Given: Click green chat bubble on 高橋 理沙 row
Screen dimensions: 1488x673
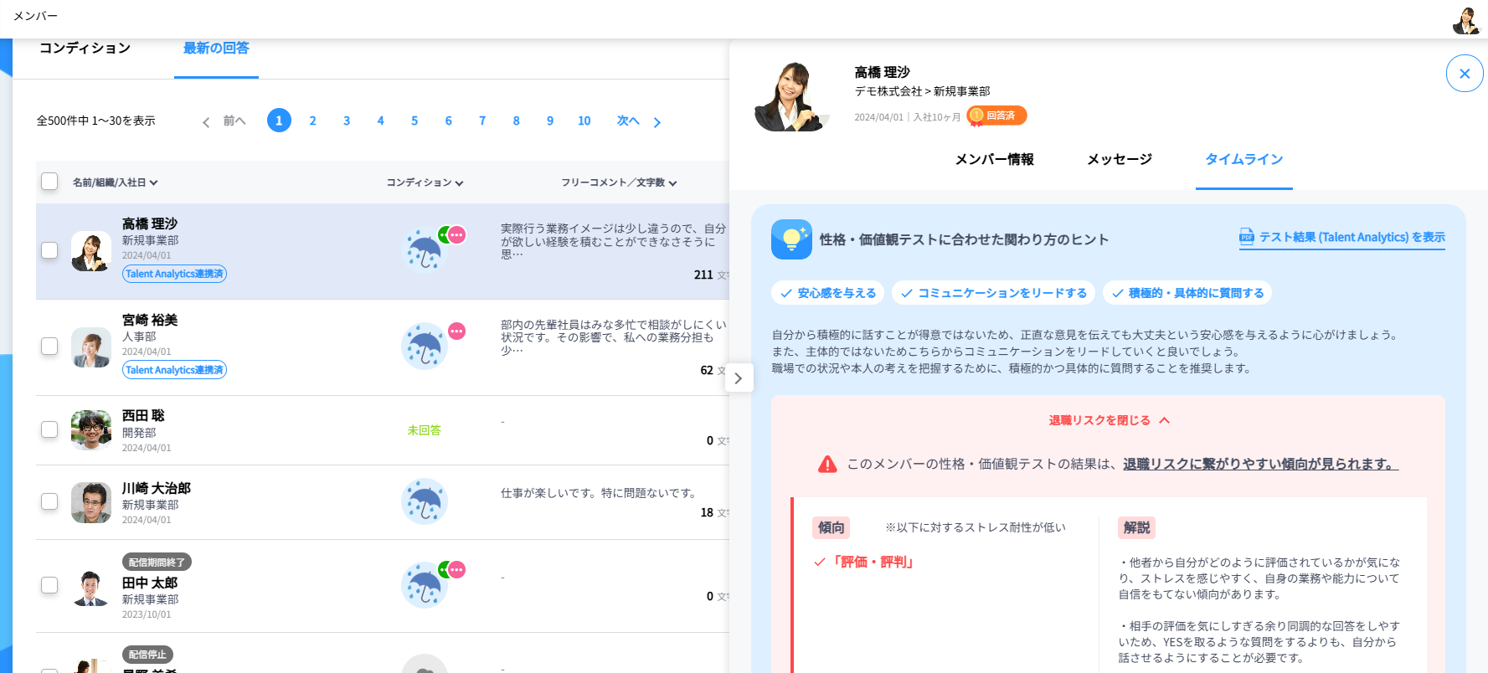Looking at the screenshot, I should pos(443,235).
